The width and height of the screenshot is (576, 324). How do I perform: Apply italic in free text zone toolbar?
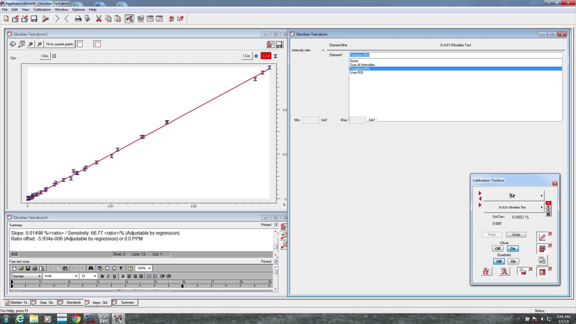click(108, 276)
